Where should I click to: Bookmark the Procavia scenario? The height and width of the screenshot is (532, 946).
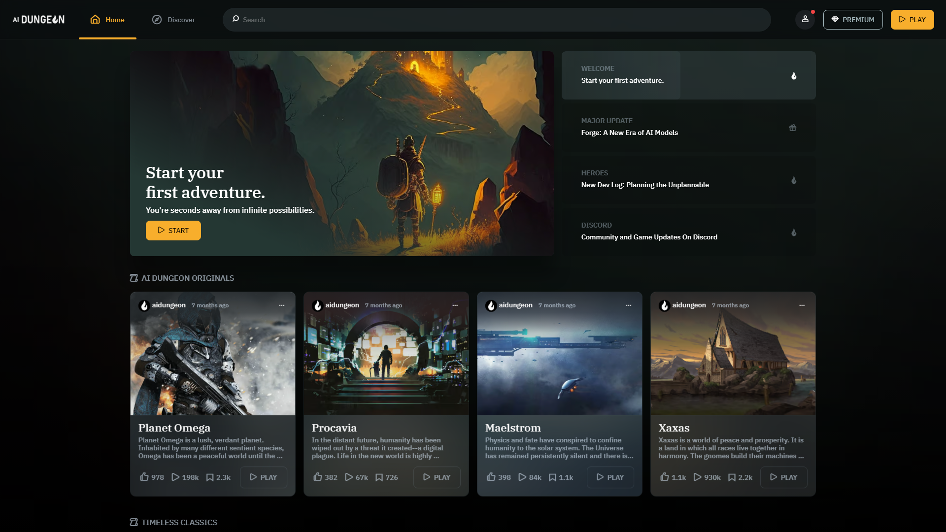click(x=387, y=477)
